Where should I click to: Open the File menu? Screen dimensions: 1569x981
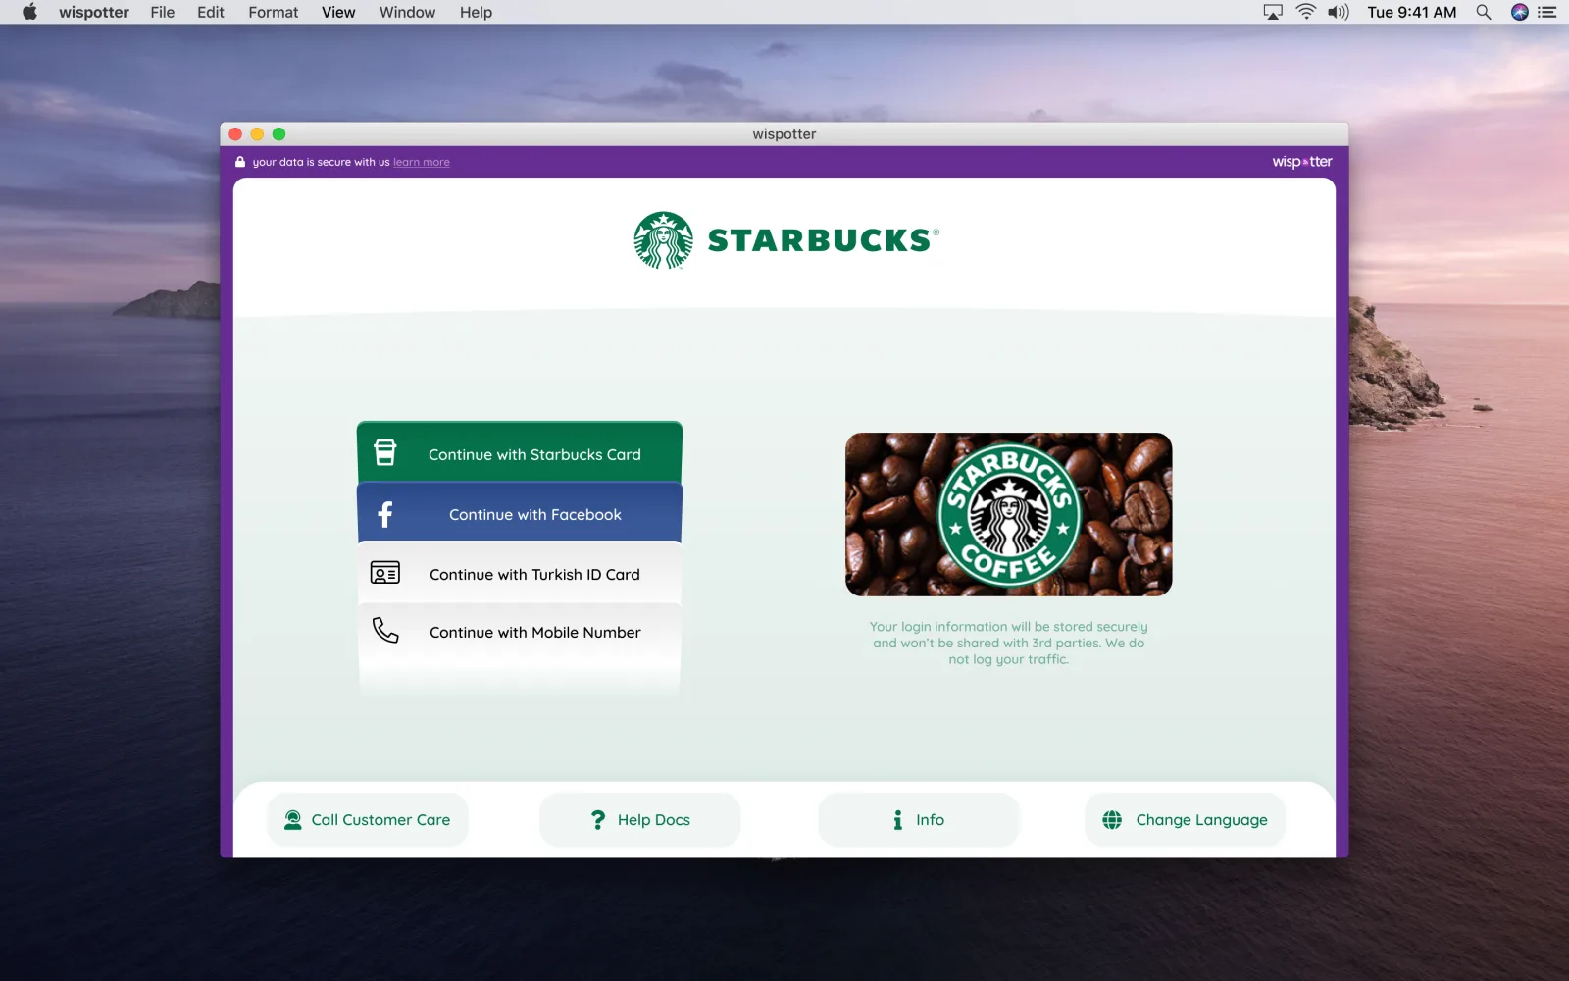pos(163,12)
